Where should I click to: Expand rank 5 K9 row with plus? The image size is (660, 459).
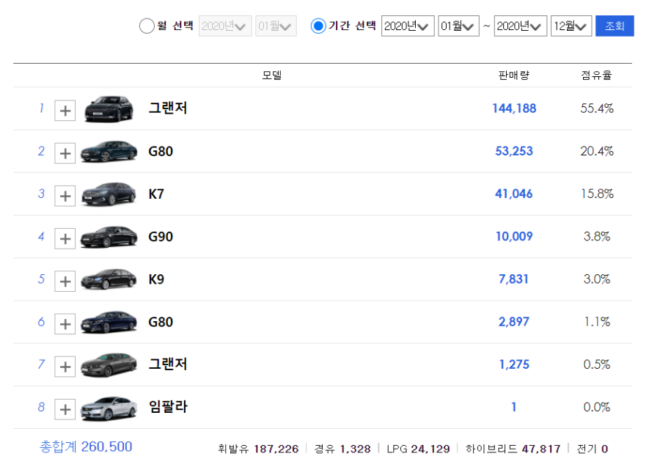coord(65,281)
